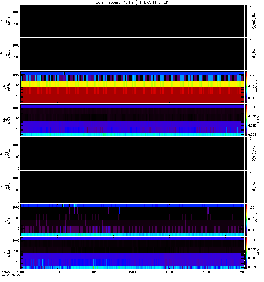
Task: Click the "hhmm" axis unit label
Action: [6, 272]
